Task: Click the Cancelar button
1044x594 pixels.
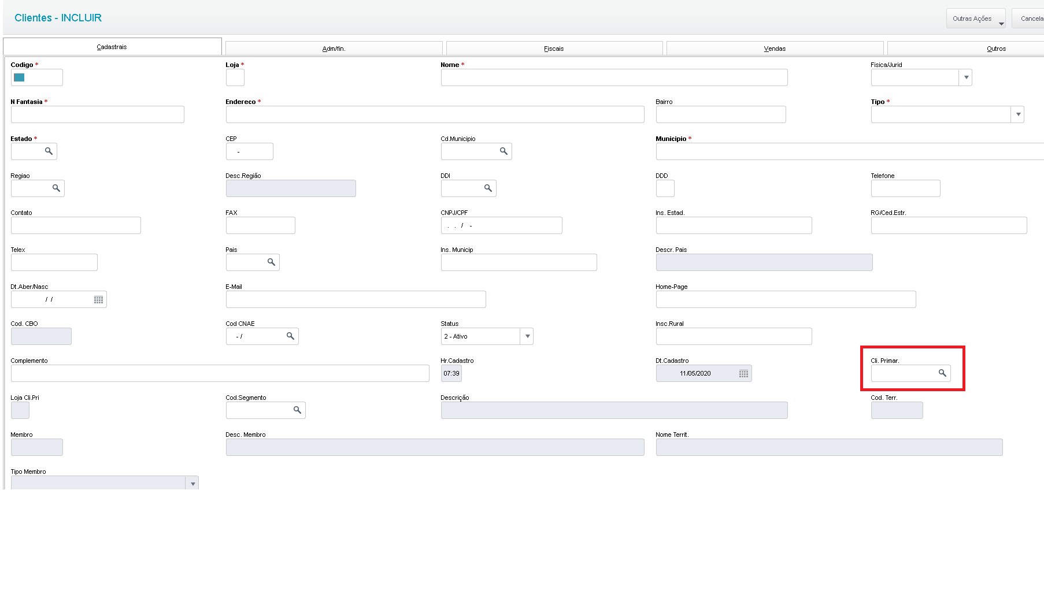Action: click(1028, 18)
